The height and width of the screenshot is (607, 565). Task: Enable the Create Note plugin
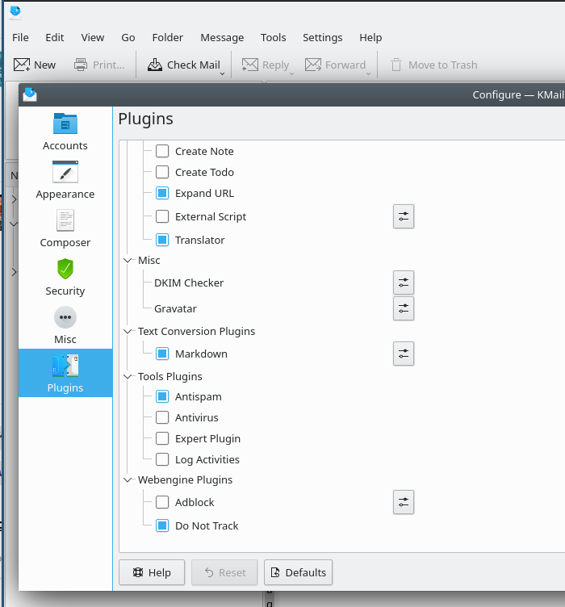point(162,151)
